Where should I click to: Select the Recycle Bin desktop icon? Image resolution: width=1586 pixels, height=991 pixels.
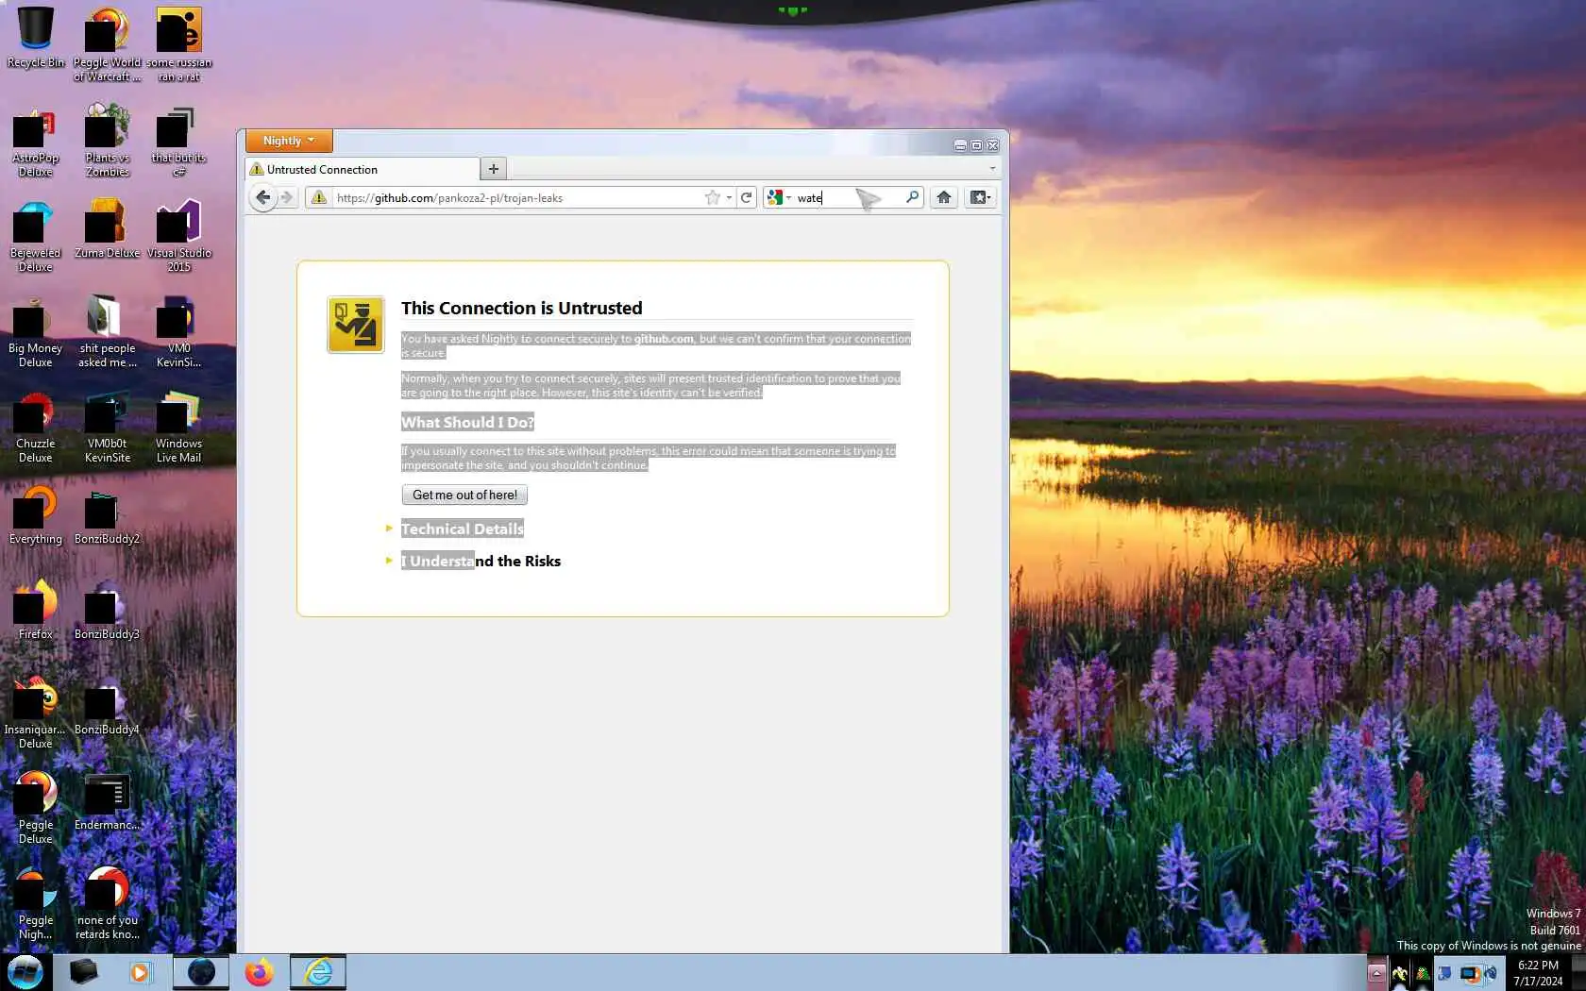point(36,39)
